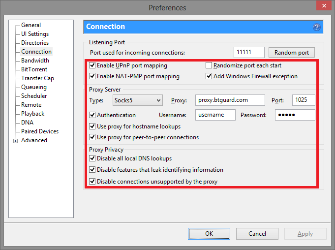Focus the proxy Password field
This screenshot has width=335, height=250.
[x=291, y=115]
